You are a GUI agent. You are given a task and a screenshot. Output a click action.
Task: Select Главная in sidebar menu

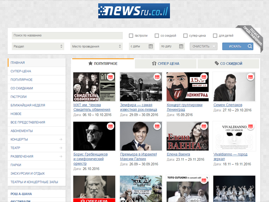coord(37,63)
